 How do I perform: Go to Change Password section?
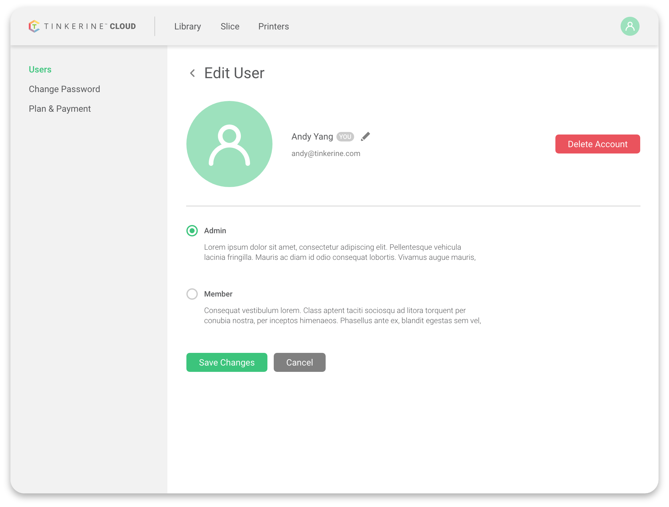[64, 89]
